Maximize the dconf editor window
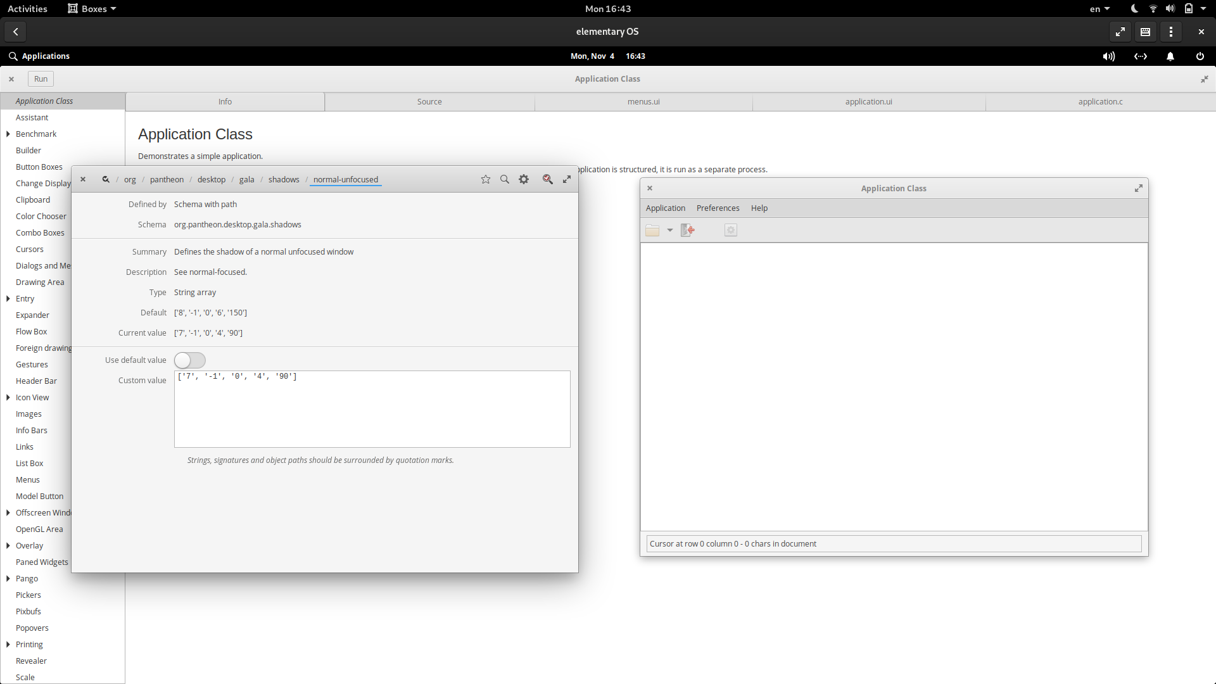Screen dimensions: 1216x684 click(567, 179)
